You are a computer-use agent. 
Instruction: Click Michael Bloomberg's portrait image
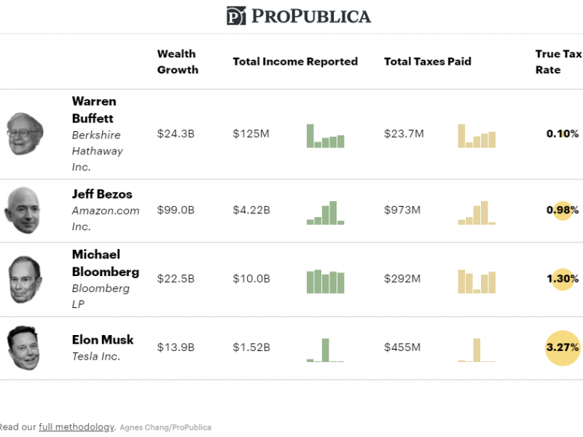25,279
